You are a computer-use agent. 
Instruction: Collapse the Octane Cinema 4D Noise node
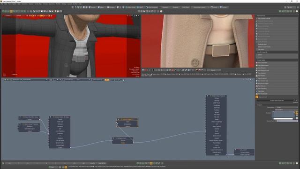[x=50, y=117]
